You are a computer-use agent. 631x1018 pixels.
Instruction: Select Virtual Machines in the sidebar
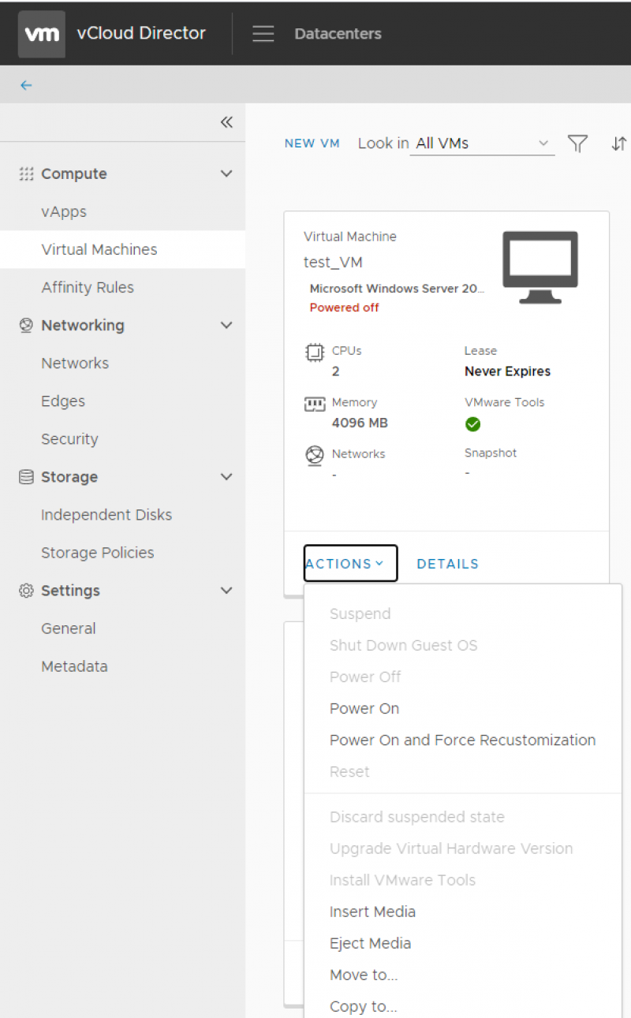point(99,249)
